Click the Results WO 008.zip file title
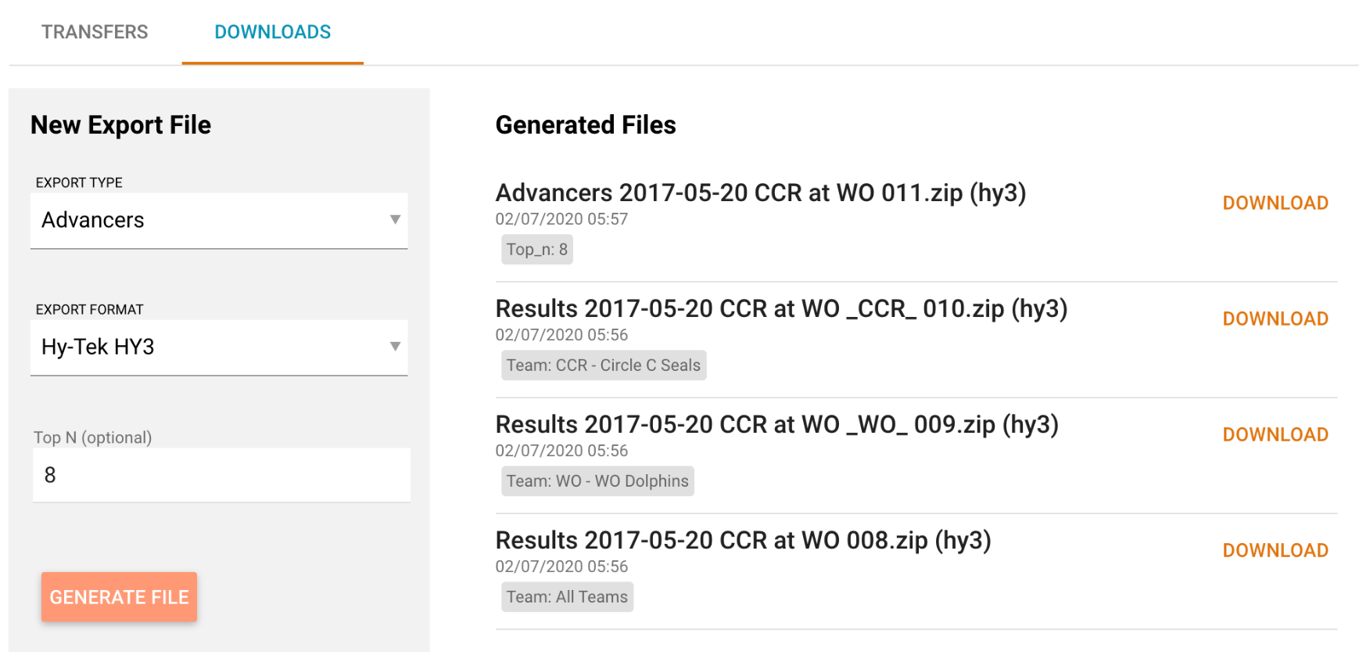The image size is (1370, 662). [743, 540]
